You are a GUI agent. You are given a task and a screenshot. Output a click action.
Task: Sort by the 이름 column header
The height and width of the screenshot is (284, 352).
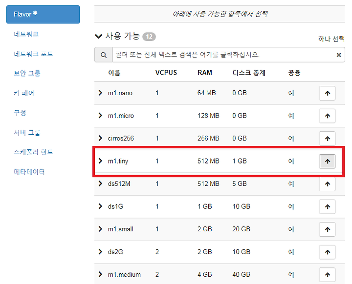[x=114, y=73]
